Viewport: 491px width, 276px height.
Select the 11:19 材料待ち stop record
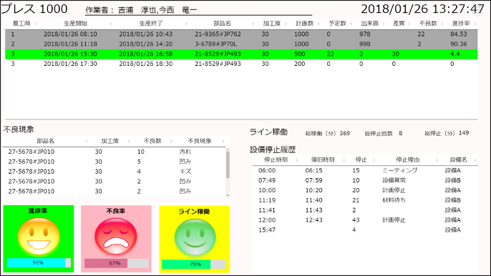pyautogui.click(x=365, y=200)
